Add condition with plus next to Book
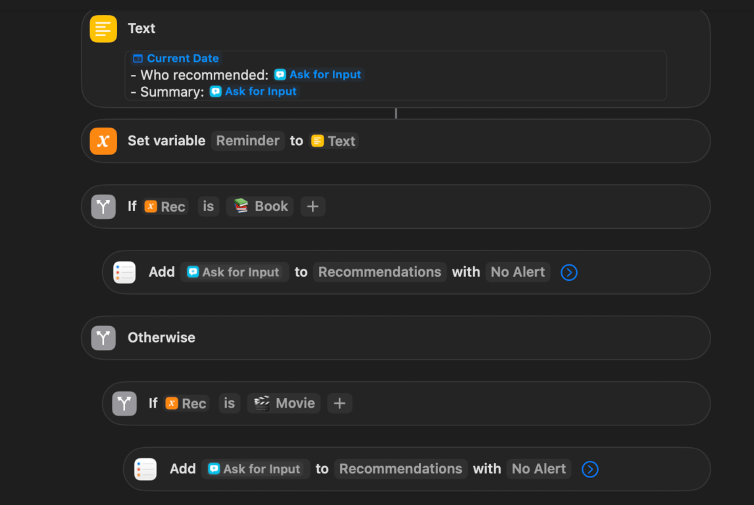This screenshot has height=505, width=754. tap(313, 206)
